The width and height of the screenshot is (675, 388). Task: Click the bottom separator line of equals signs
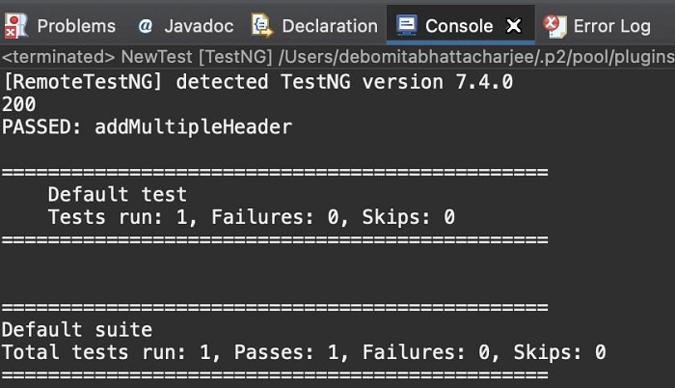click(275, 374)
